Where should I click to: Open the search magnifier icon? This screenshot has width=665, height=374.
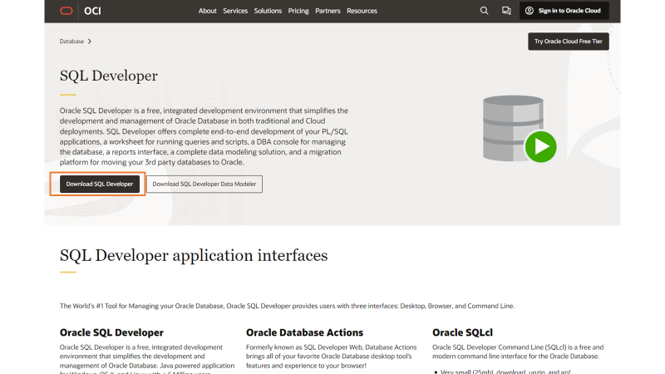tap(484, 11)
